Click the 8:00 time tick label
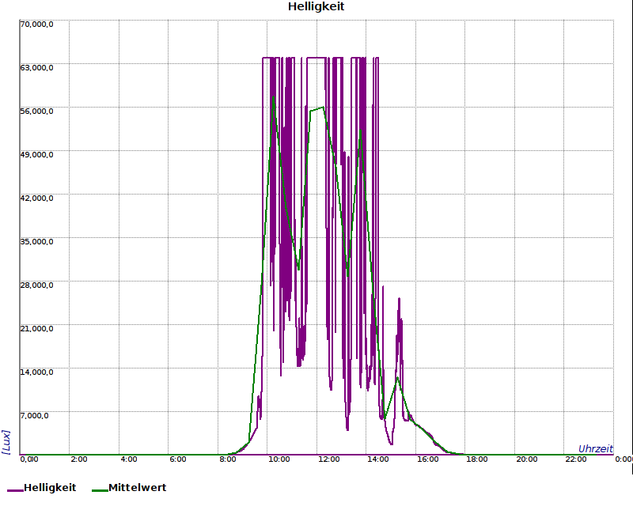Screen dimensions: 633x514 pos(228,459)
